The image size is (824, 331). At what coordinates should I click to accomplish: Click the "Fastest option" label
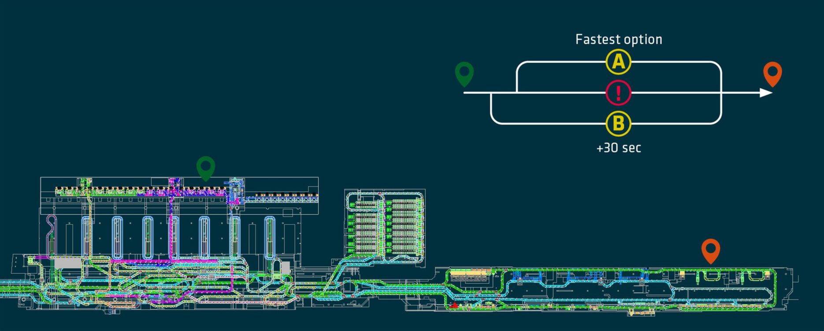(x=618, y=40)
